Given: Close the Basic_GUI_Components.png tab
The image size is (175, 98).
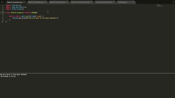Looking at the screenshot, I should [x=91, y=2].
